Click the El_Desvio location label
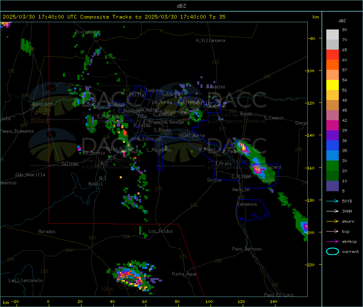 tap(94, 153)
